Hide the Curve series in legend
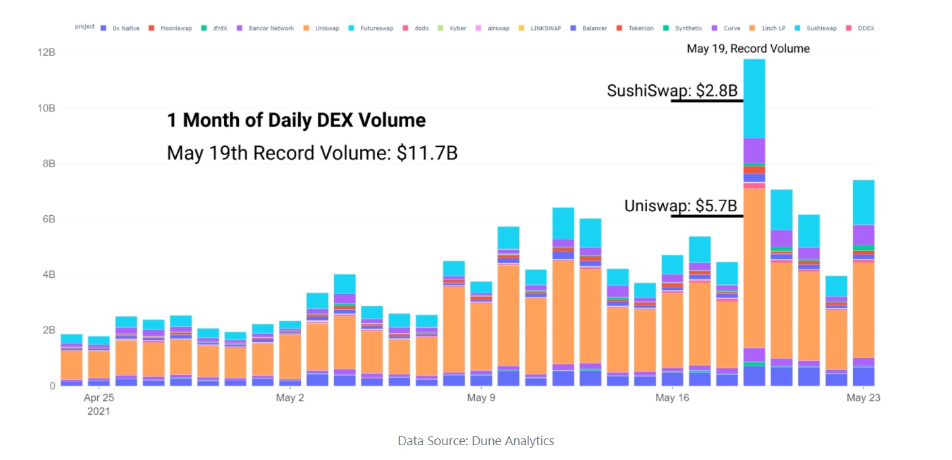952x460 pixels. [x=731, y=28]
